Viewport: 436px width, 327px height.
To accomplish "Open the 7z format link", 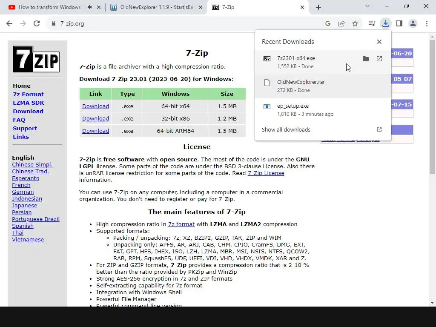I will pos(181,224).
